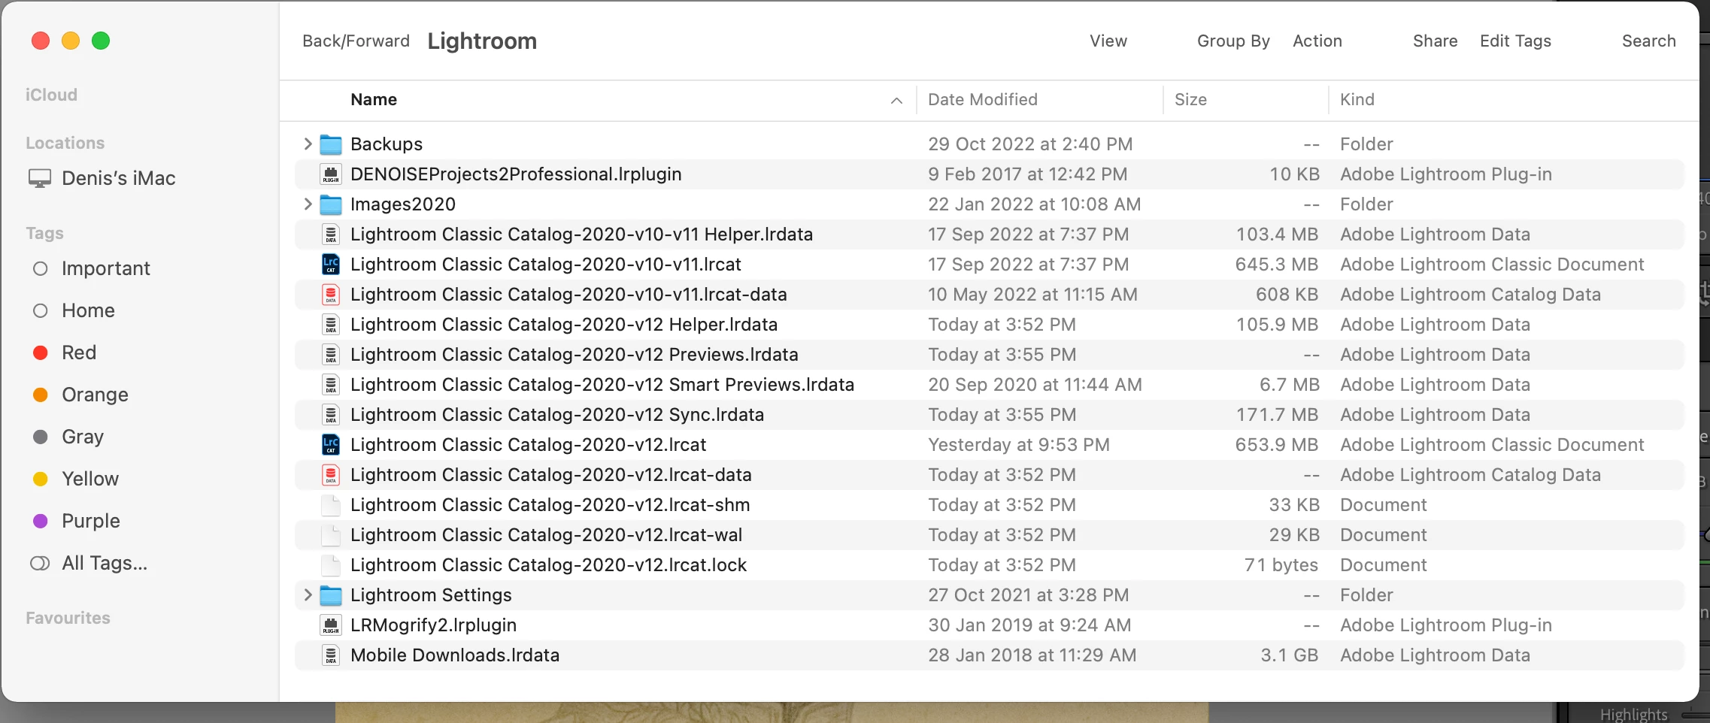Click the blank document icon of v12.lrcat.lock

point(331,565)
